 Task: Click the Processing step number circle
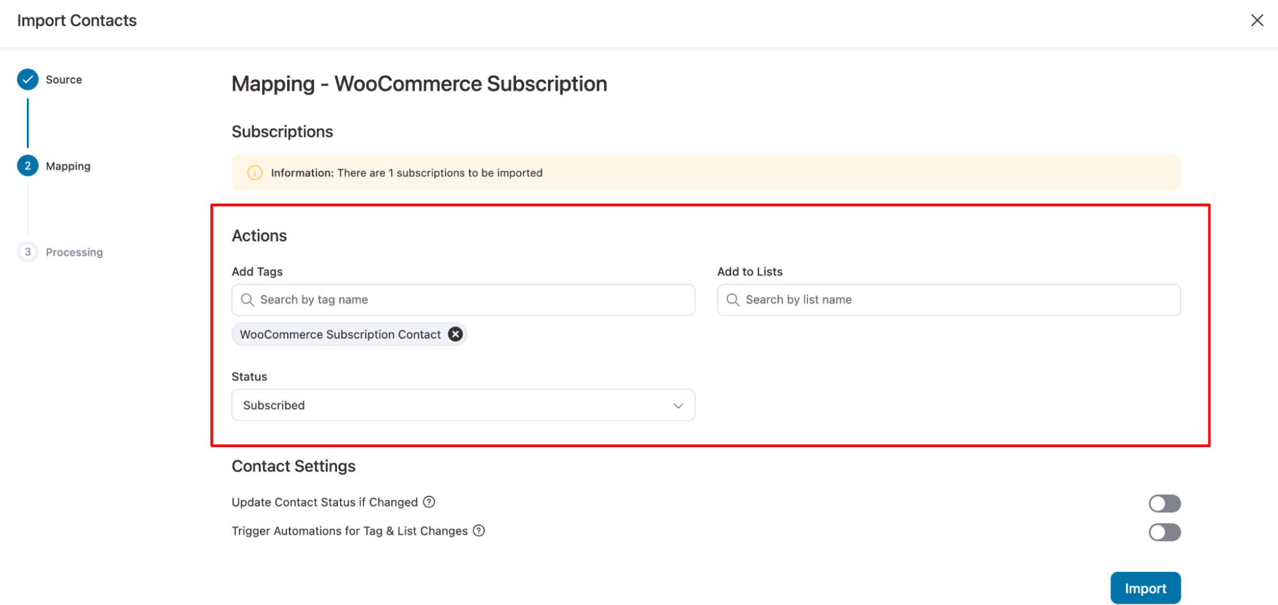point(27,252)
